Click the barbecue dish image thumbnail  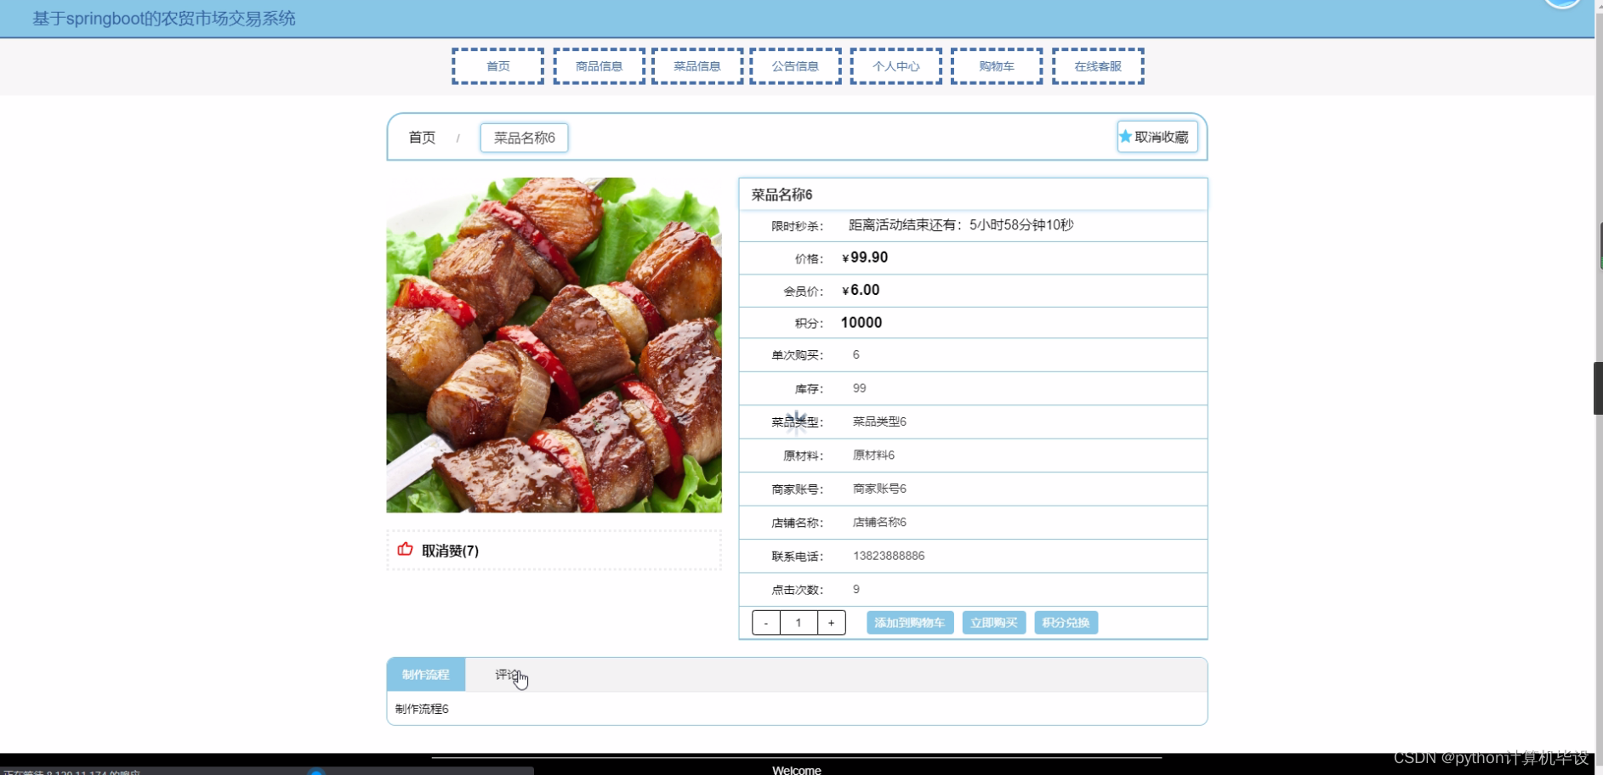pyautogui.click(x=554, y=343)
